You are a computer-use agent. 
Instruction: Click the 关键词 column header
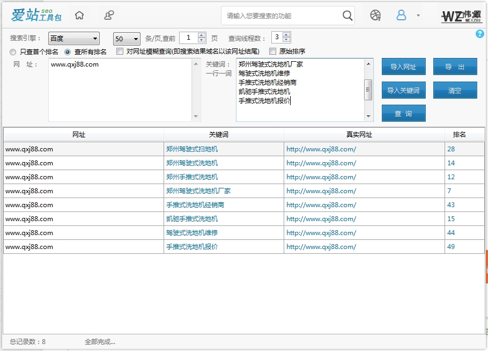click(218, 134)
